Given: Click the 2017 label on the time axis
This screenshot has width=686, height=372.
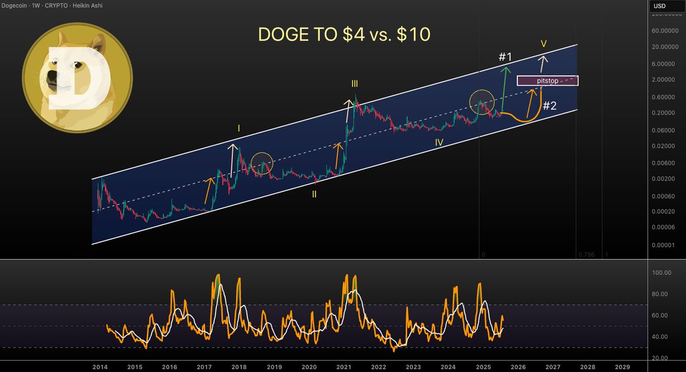Looking at the screenshot, I should 204,367.
